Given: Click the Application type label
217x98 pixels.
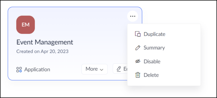Looking at the screenshot, I should pos(37,69).
